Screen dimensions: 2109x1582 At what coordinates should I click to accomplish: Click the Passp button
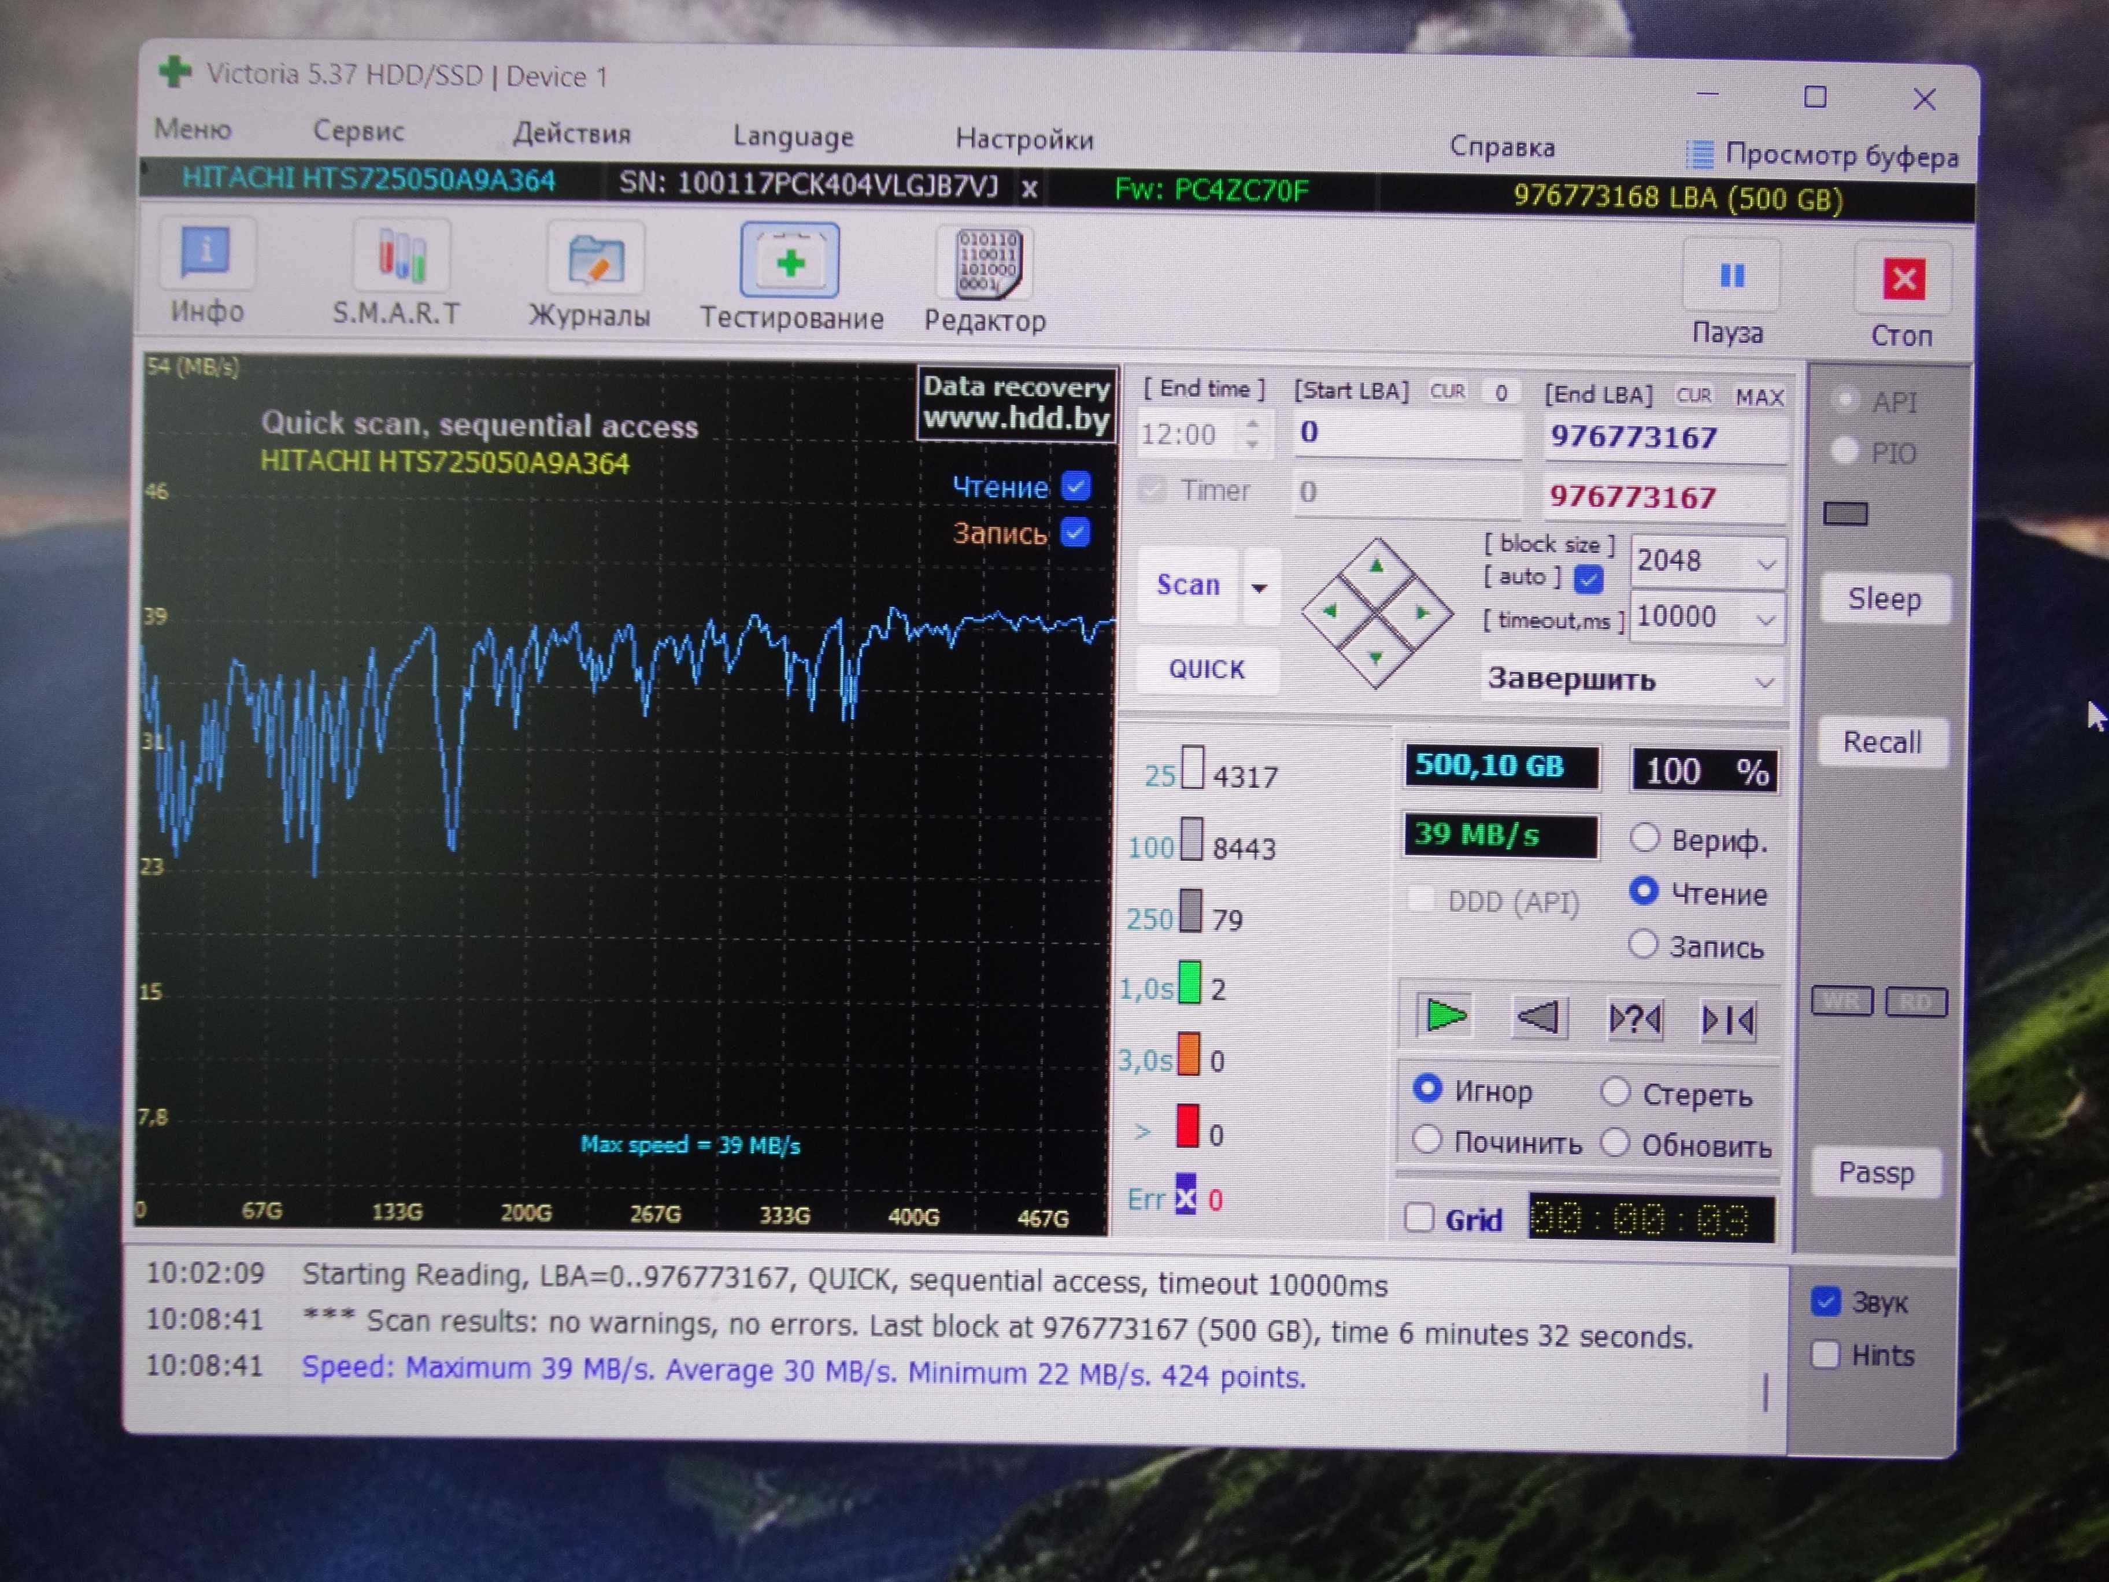pyautogui.click(x=1875, y=1172)
